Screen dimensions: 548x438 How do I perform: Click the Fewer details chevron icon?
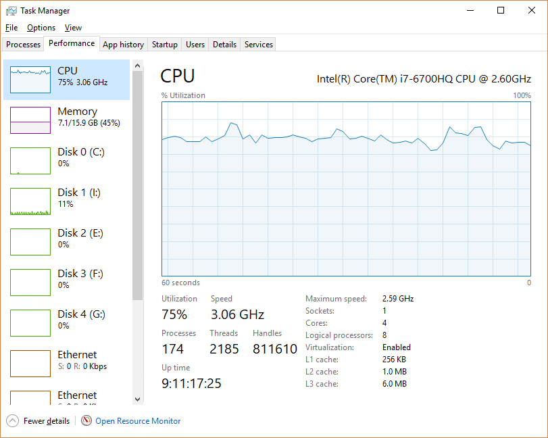(13, 420)
